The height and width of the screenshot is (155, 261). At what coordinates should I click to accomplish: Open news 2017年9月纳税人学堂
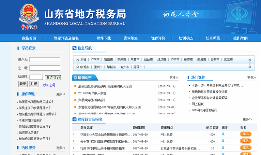pyautogui.click(x=92, y=93)
